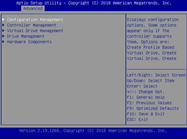Click the Aptio Setup Utility title bar
187x139 pixels.
94,3
